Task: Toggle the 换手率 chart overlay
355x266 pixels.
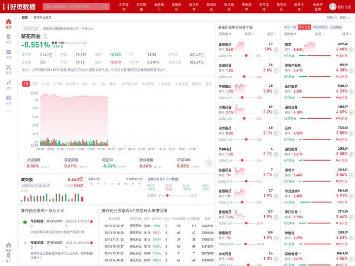Action: 196,84
